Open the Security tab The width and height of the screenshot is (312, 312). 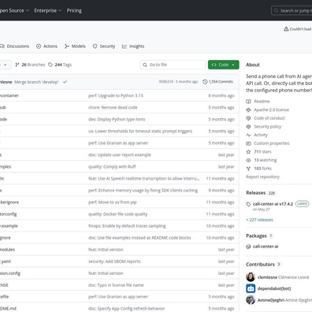point(104,46)
